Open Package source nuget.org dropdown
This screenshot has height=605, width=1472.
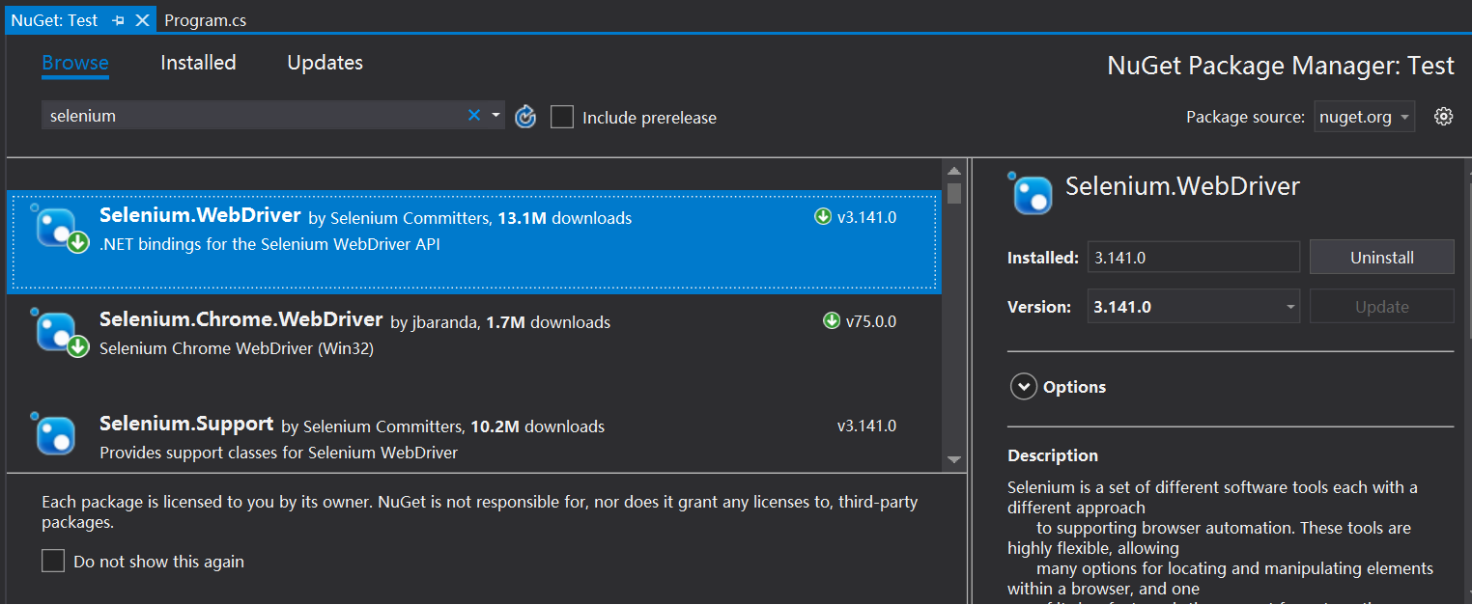(x=1364, y=117)
